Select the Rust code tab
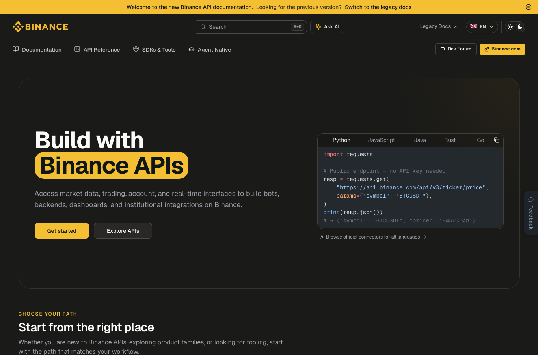 450,140
